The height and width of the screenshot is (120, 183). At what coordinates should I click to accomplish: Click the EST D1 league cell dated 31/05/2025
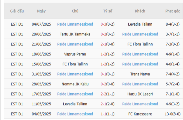pos(17,74)
